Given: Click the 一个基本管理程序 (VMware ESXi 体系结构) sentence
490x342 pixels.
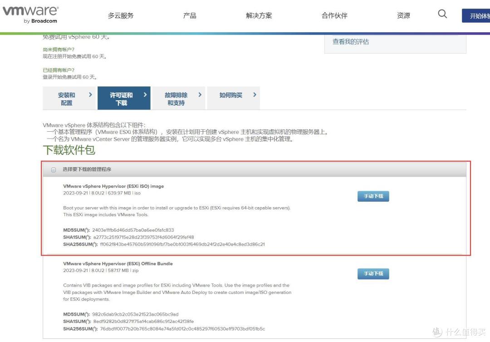Looking at the screenshot, I should [188, 132].
